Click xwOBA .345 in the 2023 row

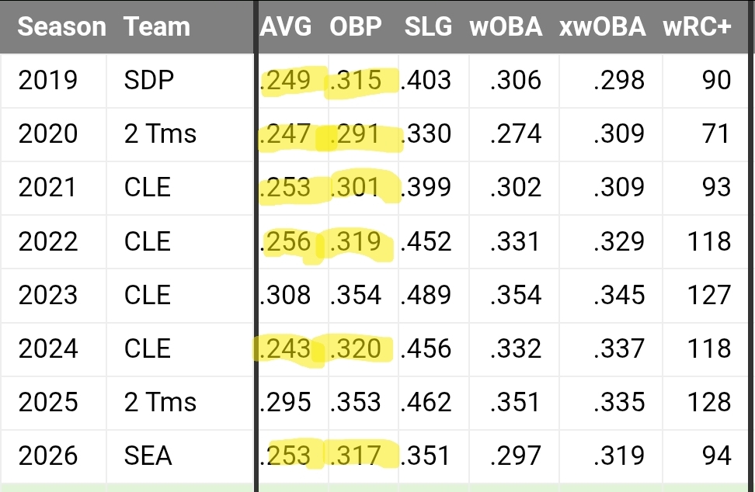pyautogui.click(x=619, y=295)
